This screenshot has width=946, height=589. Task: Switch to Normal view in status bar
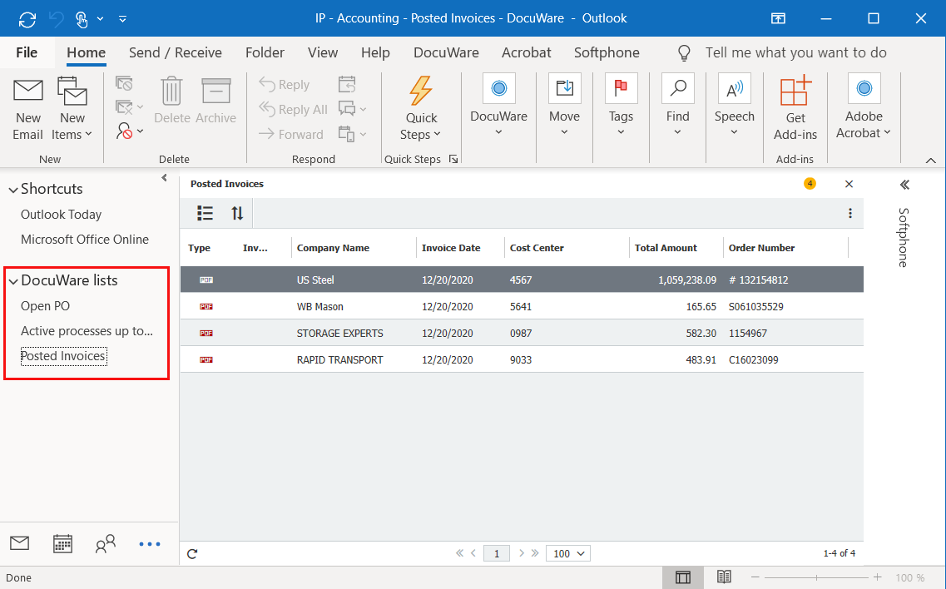coord(682,577)
